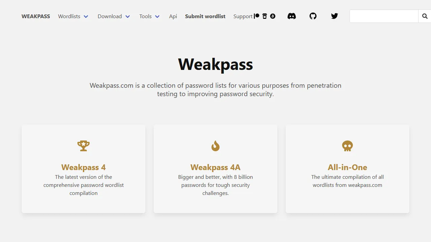Viewport: 431px width, 242px height.
Task: Open the Twitter profile icon
Action: [334, 16]
